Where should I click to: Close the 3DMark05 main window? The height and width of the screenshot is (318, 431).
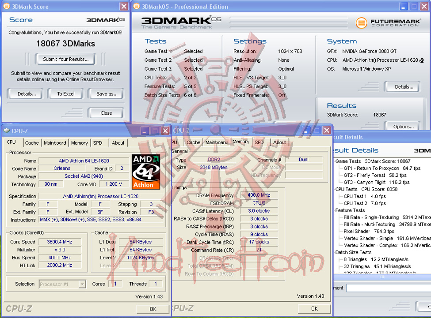[x=424, y=6]
